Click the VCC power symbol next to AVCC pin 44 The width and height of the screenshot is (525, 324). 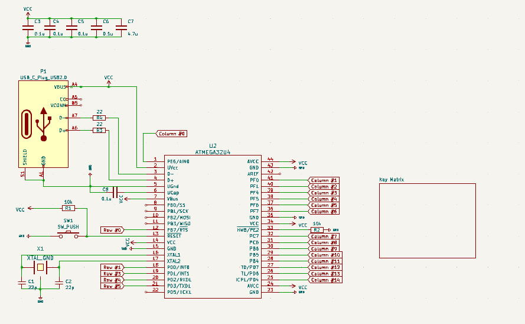(299, 162)
